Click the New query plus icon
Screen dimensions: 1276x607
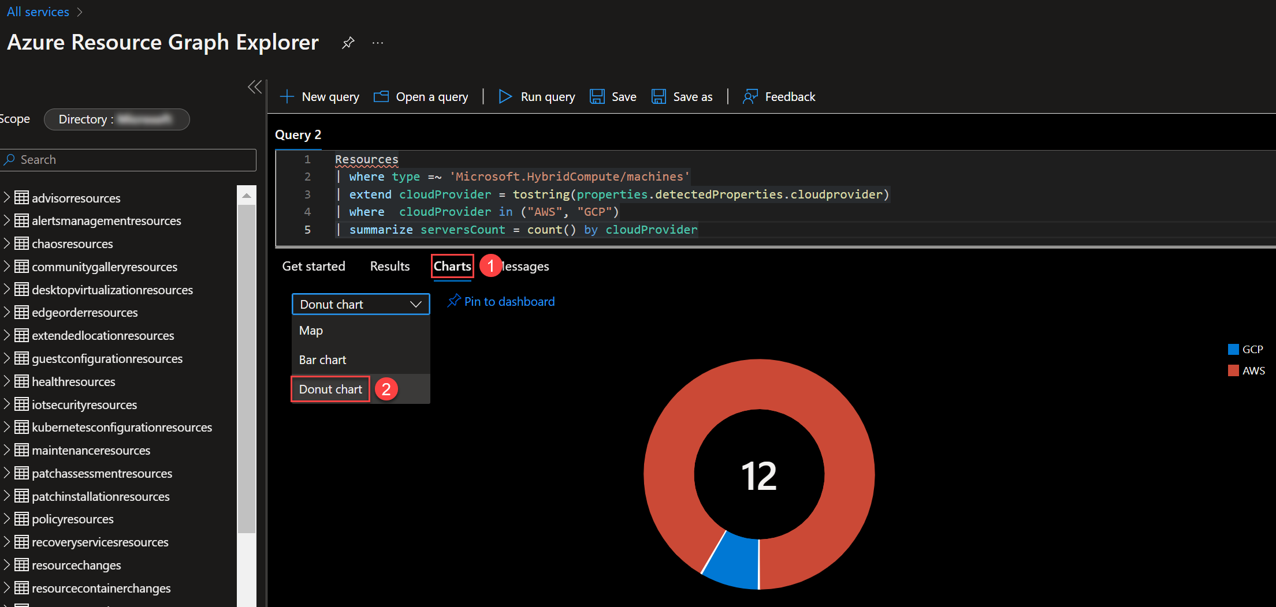(x=287, y=96)
